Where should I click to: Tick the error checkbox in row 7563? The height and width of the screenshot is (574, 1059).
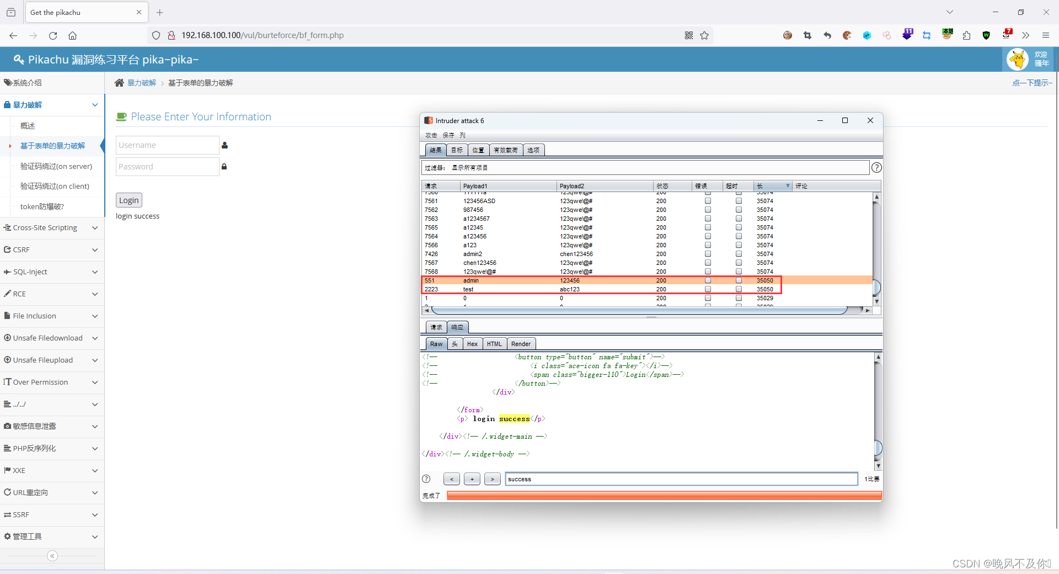[x=708, y=219]
